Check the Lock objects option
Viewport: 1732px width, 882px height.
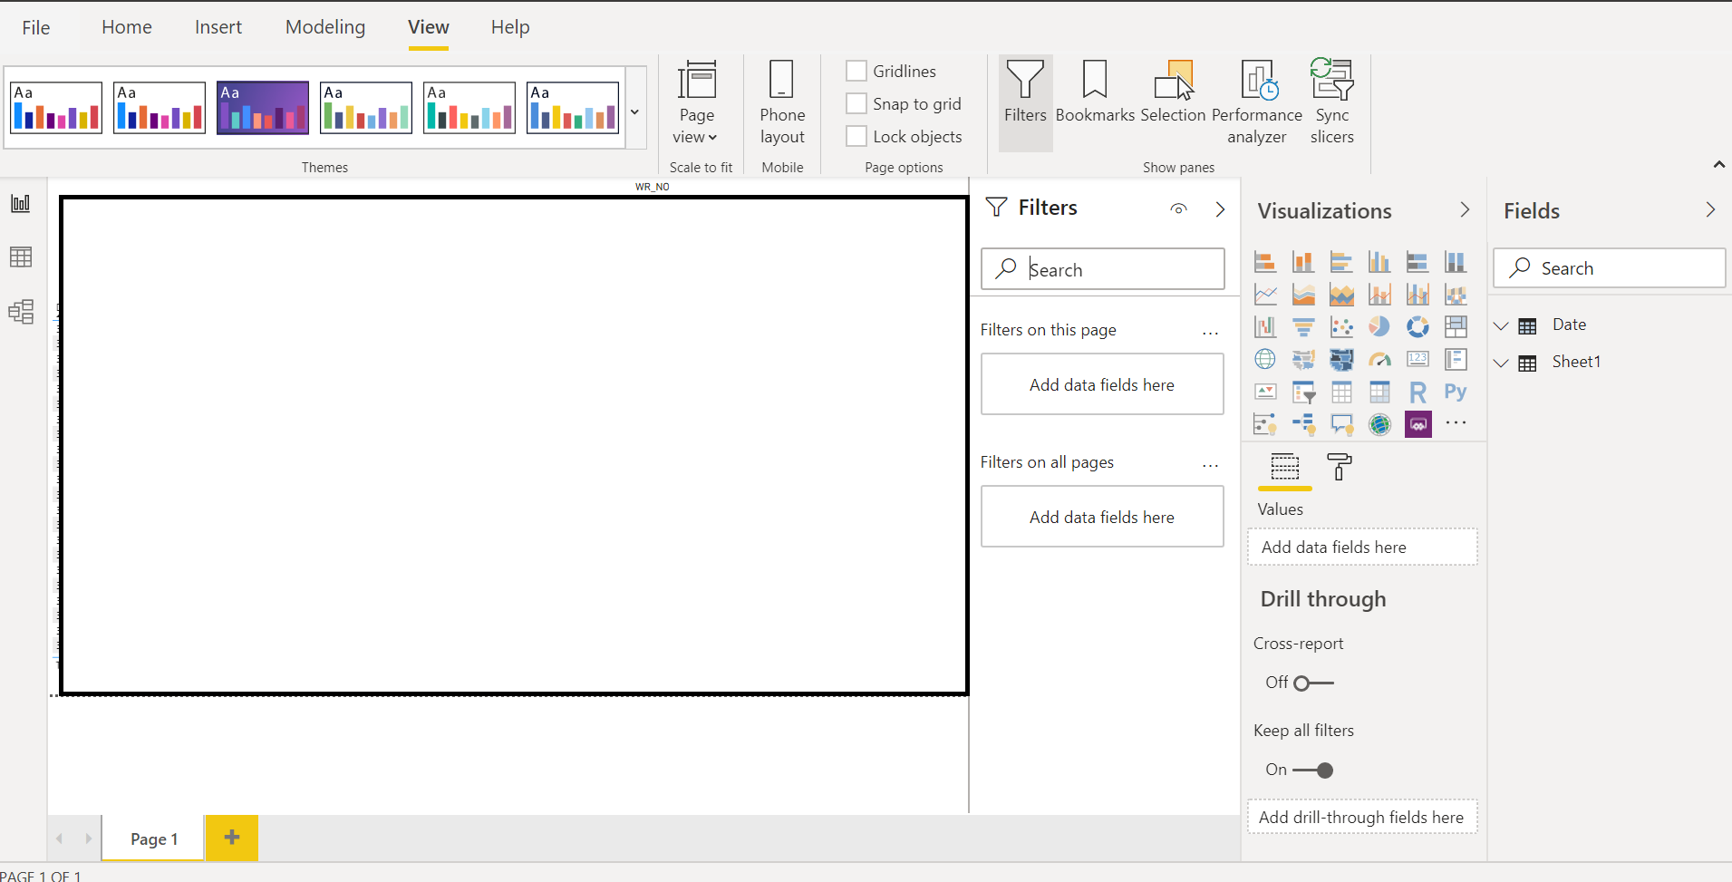[x=856, y=136]
